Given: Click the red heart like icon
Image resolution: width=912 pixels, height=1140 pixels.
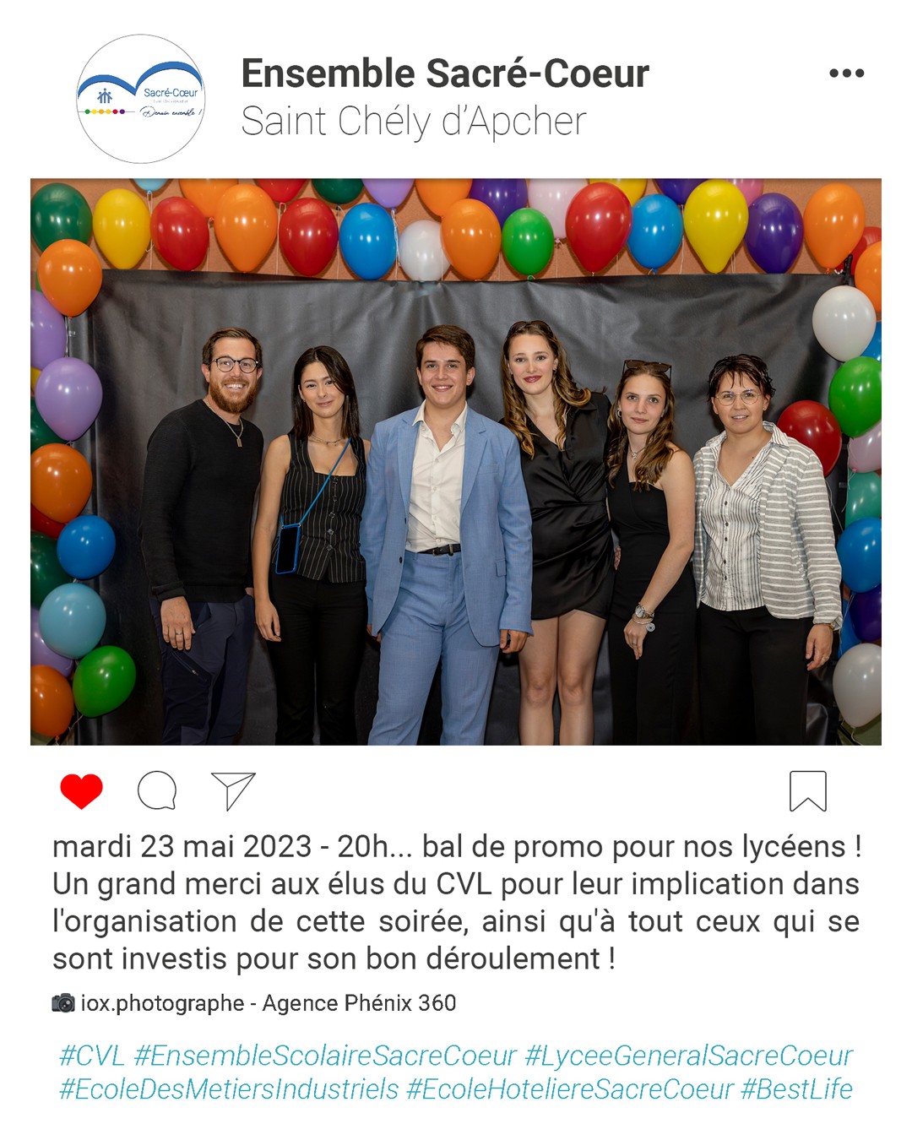Looking at the screenshot, I should click(x=81, y=791).
